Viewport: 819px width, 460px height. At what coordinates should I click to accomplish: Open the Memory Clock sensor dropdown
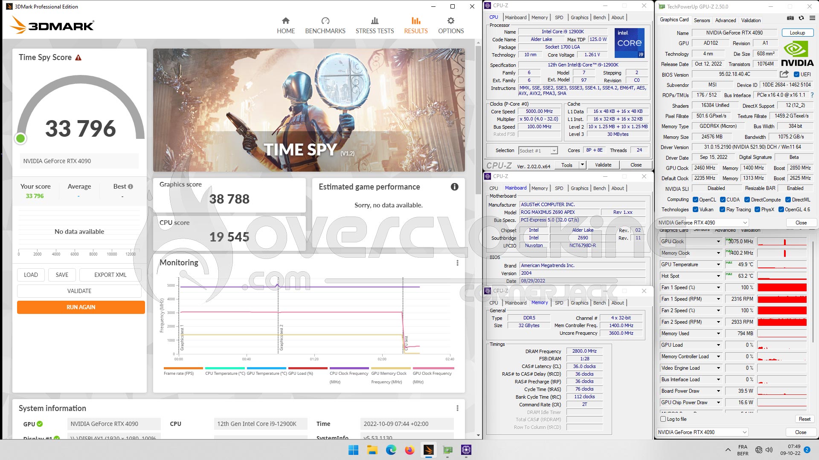tap(718, 253)
